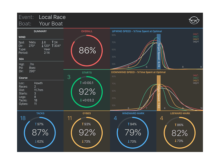The width and height of the screenshot is (223, 167).
Task: Open the Windward Mark 79% gauge
Action: click(133, 132)
